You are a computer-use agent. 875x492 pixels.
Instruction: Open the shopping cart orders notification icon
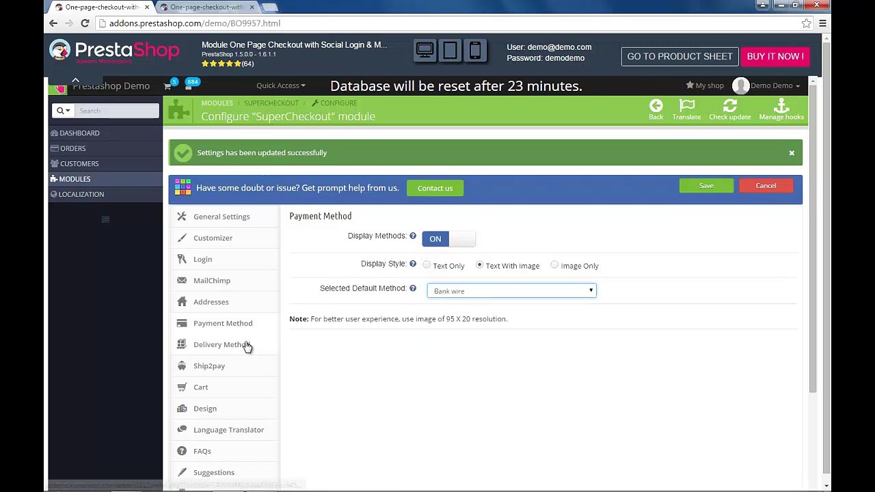coord(167,86)
